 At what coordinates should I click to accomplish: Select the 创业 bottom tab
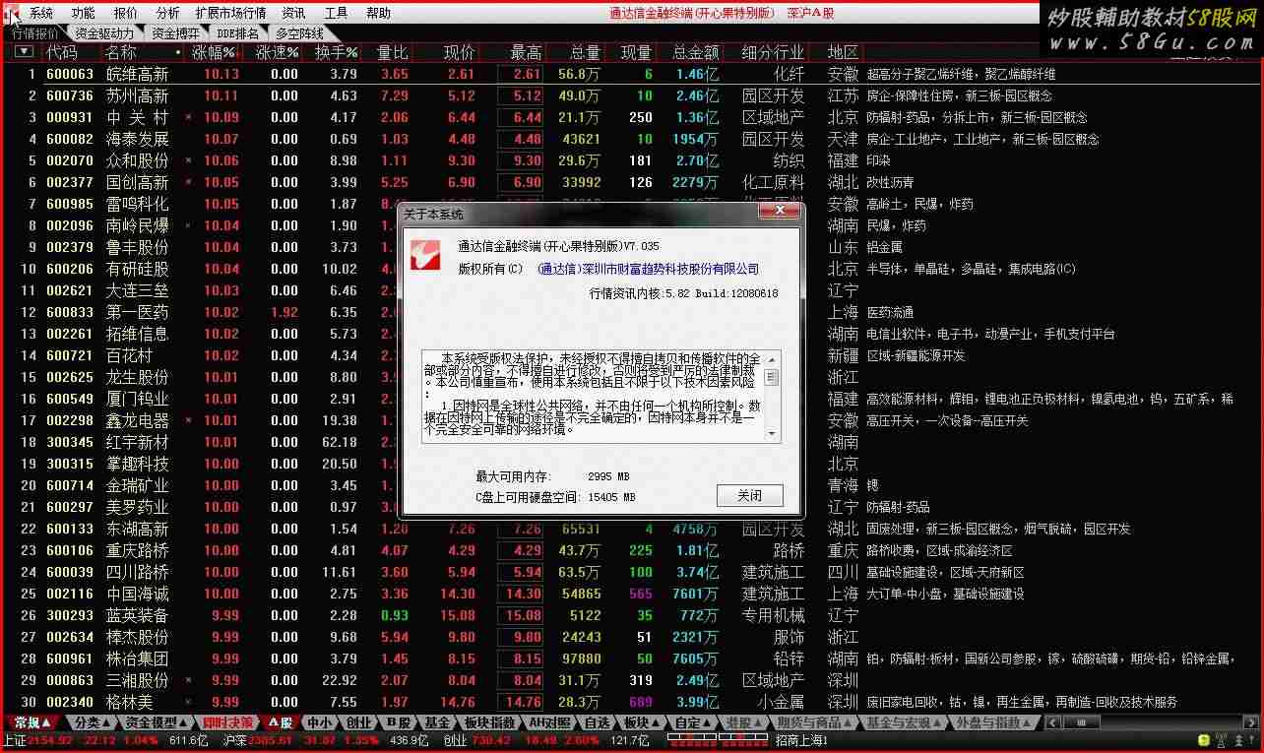(x=358, y=722)
